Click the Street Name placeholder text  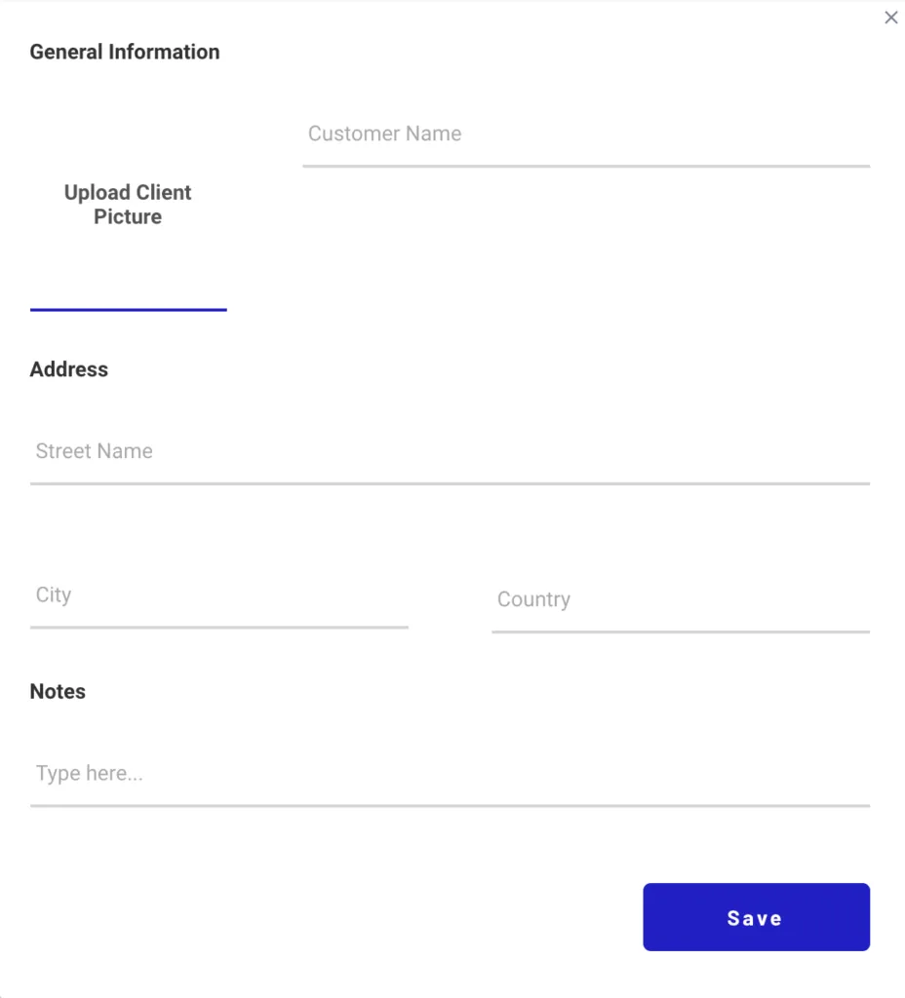tap(94, 451)
